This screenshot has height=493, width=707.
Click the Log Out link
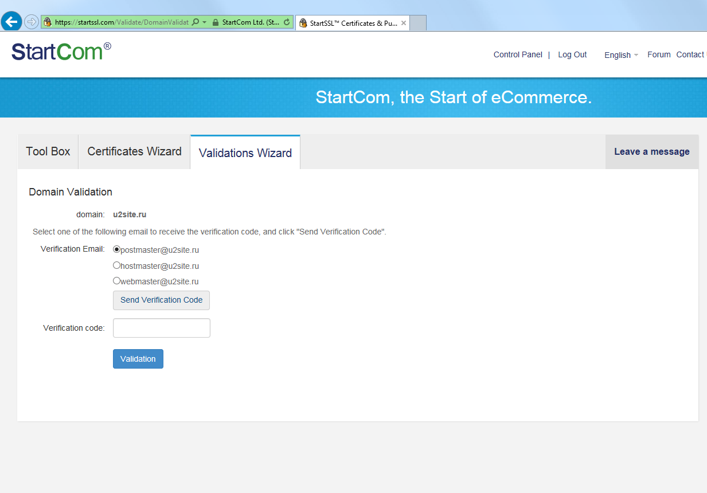coord(572,54)
